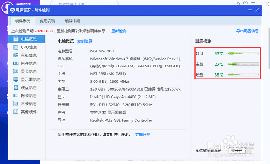Click the 立即评测 link
This screenshot has height=164, width=270.
pos(143,134)
